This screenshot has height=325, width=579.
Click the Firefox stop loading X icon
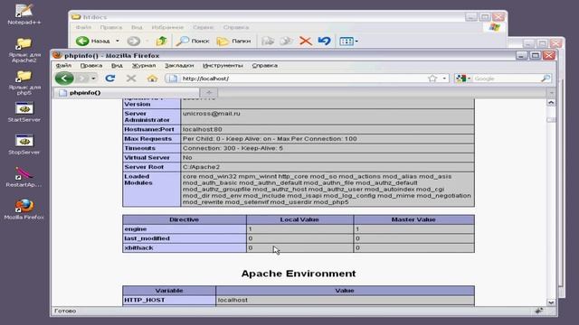pyautogui.click(x=131, y=79)
